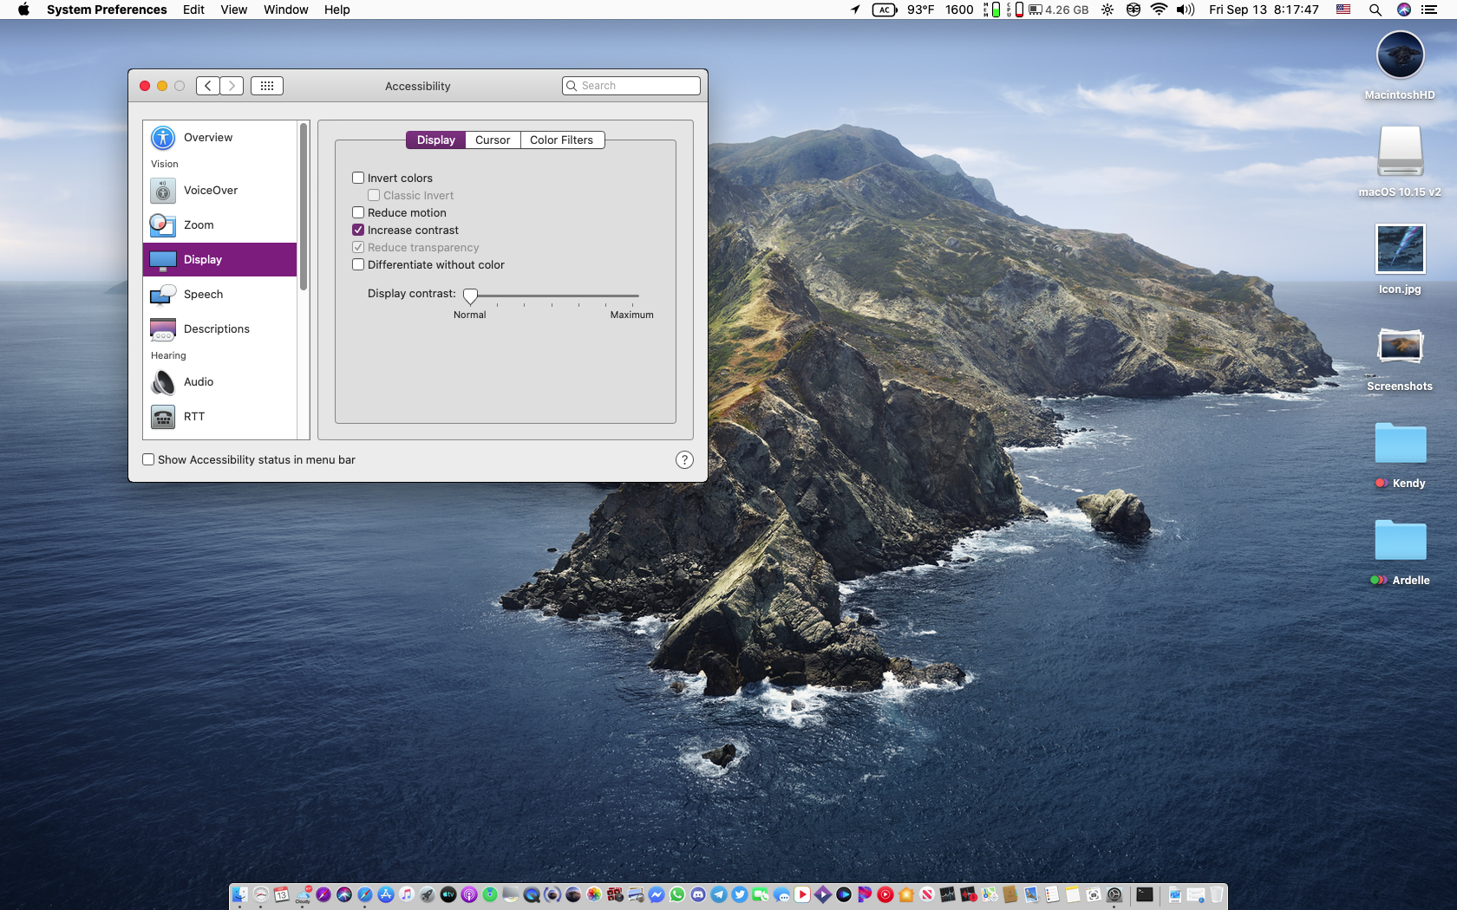Viewport: 1457px width, 910px height.
Task: Select the RTT sidebar item
Action: coord(194,417)
